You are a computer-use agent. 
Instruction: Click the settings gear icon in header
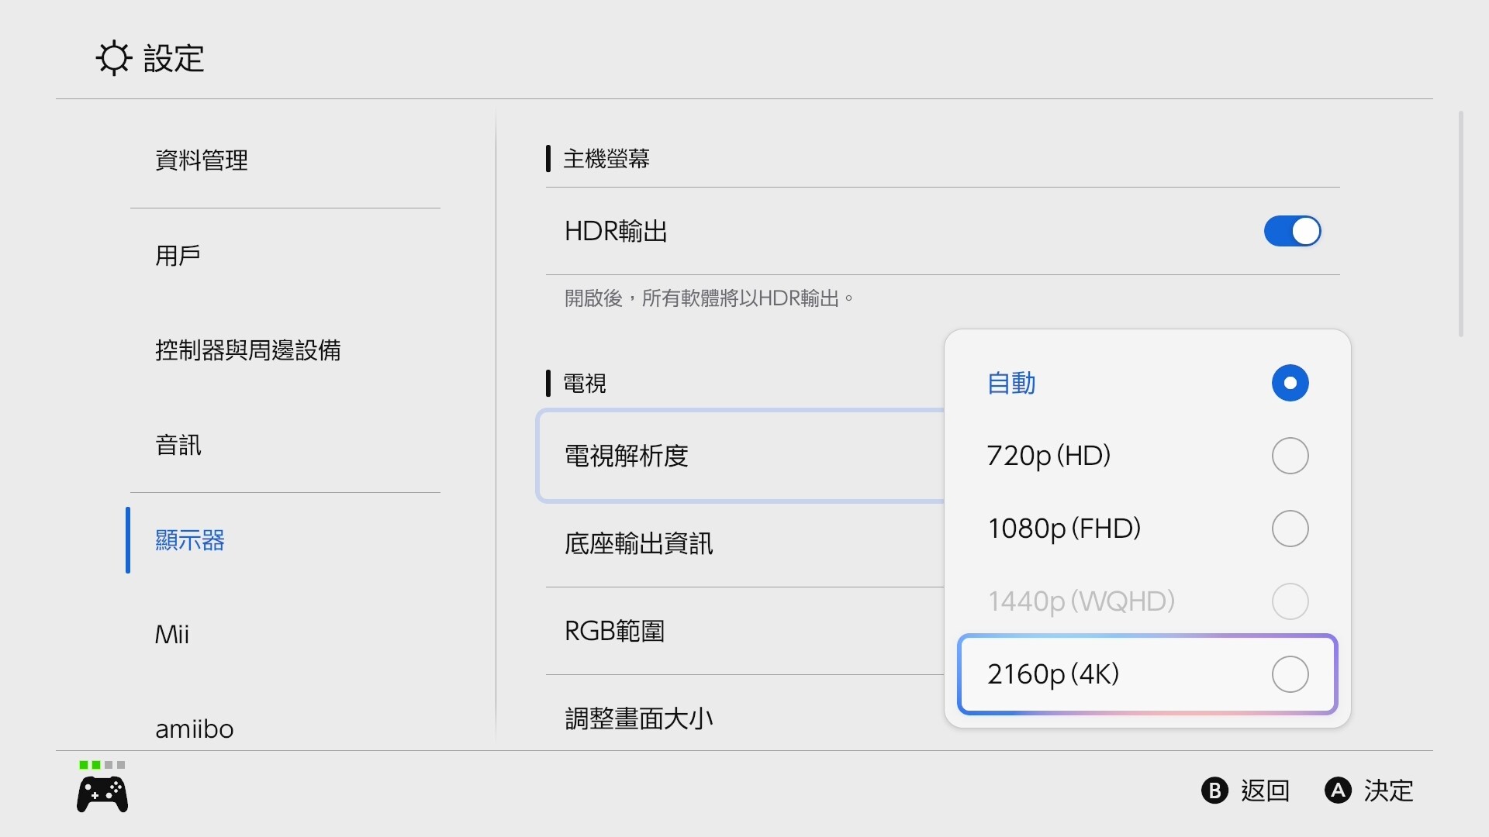tap(114, 58)
